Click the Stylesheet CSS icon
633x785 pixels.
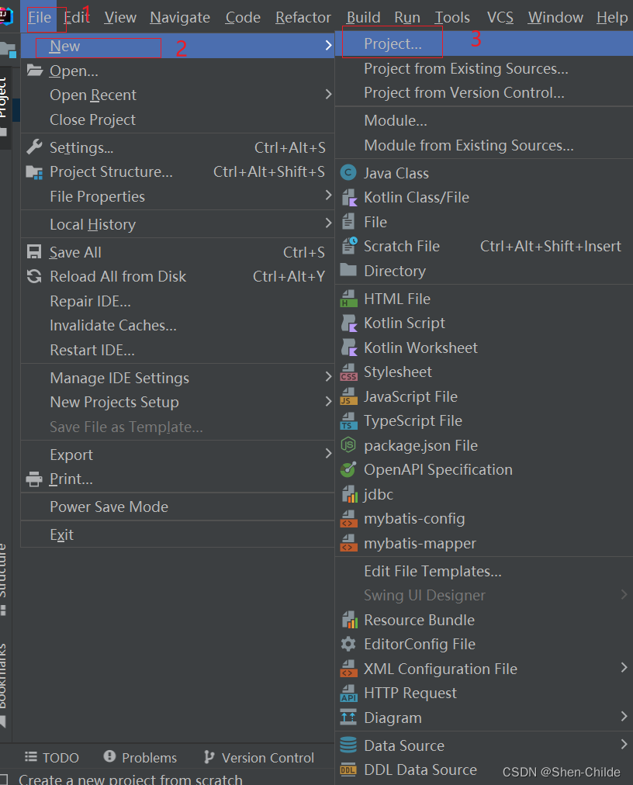(x=348, y=372)
